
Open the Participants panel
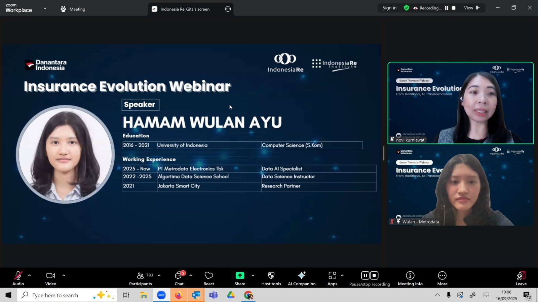click(x=141, y=279)
